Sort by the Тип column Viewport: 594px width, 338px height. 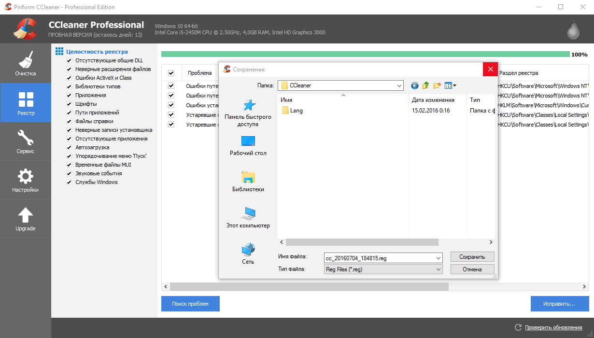point(475,100)
